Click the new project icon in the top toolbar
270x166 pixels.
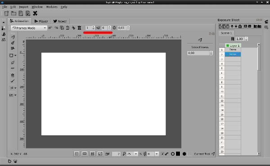tap(7, 13)
